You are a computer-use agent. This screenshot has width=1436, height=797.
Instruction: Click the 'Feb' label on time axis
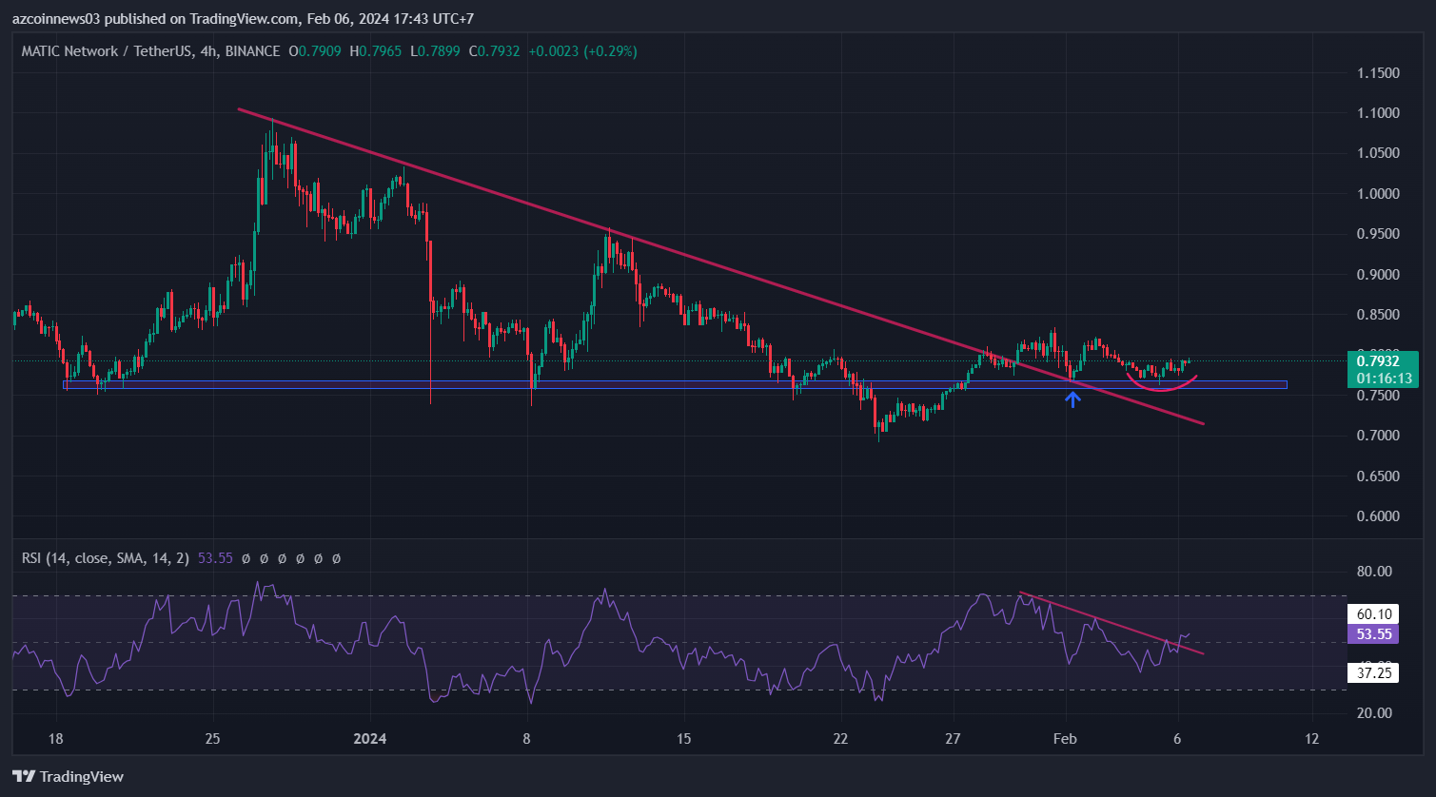tap(1066, 740)
